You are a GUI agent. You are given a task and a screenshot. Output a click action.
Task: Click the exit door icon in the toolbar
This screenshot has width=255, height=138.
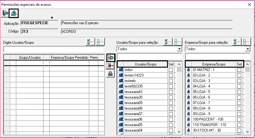pos(5,13)
